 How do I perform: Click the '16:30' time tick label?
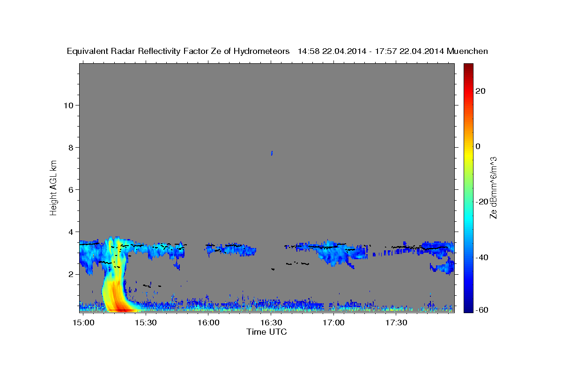click(271, 323)
